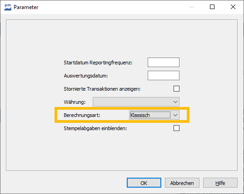Expand the Währung dropdown arrow
Viewport: 244px width, 194px height.
coord(175,102)
